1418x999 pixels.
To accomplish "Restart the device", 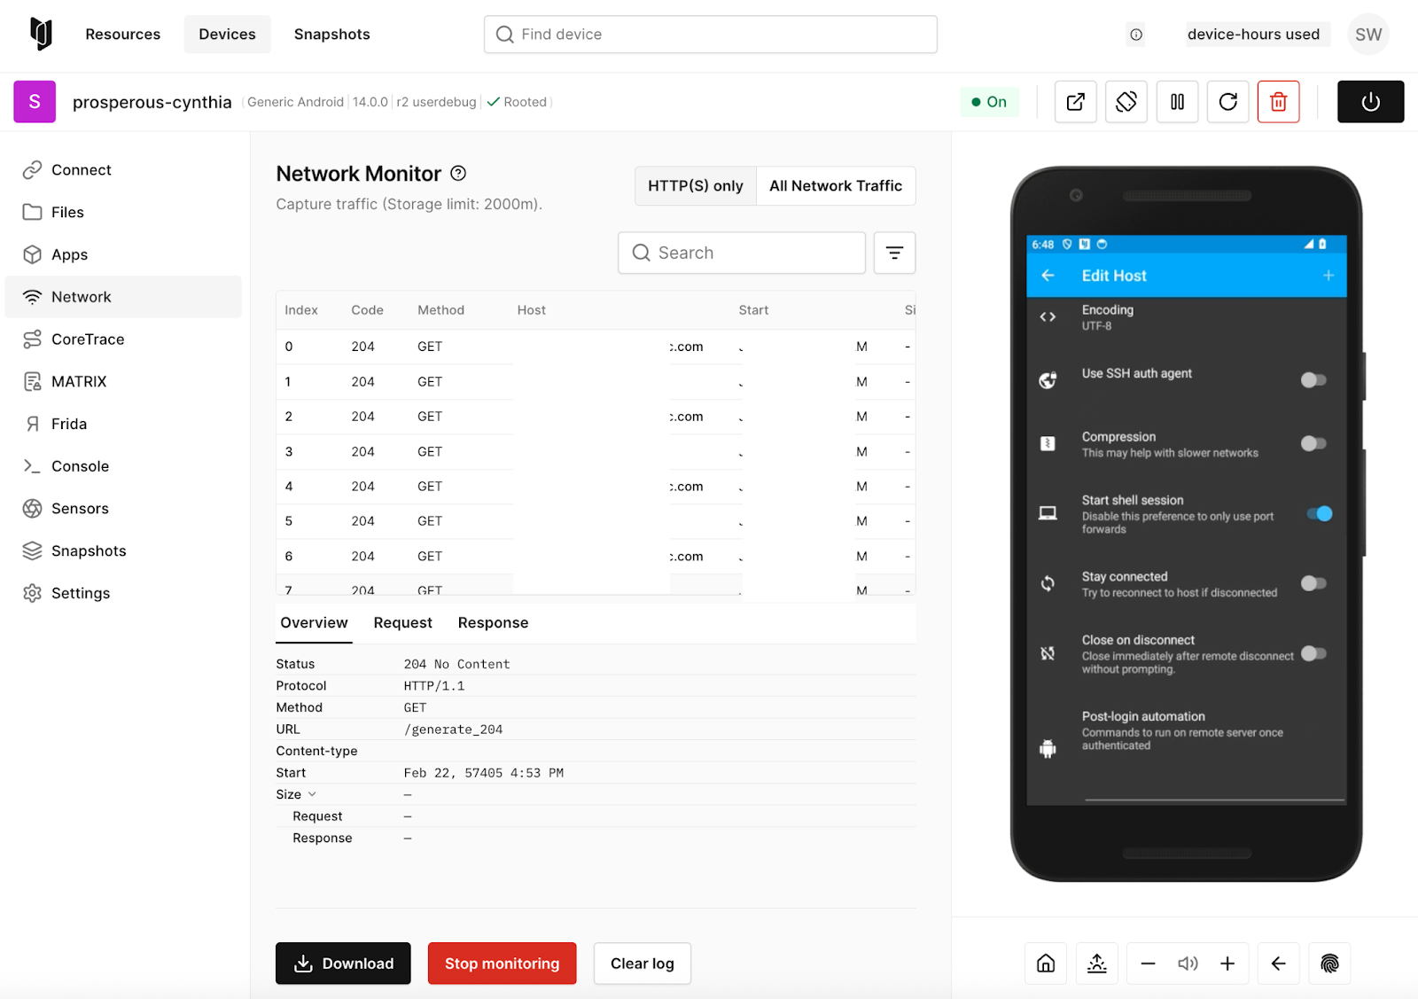I will [1227, 101].
